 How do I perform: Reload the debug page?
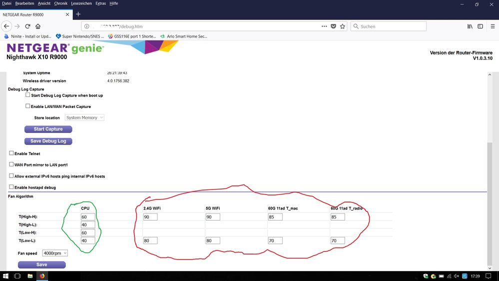click(x=27, y=26)
